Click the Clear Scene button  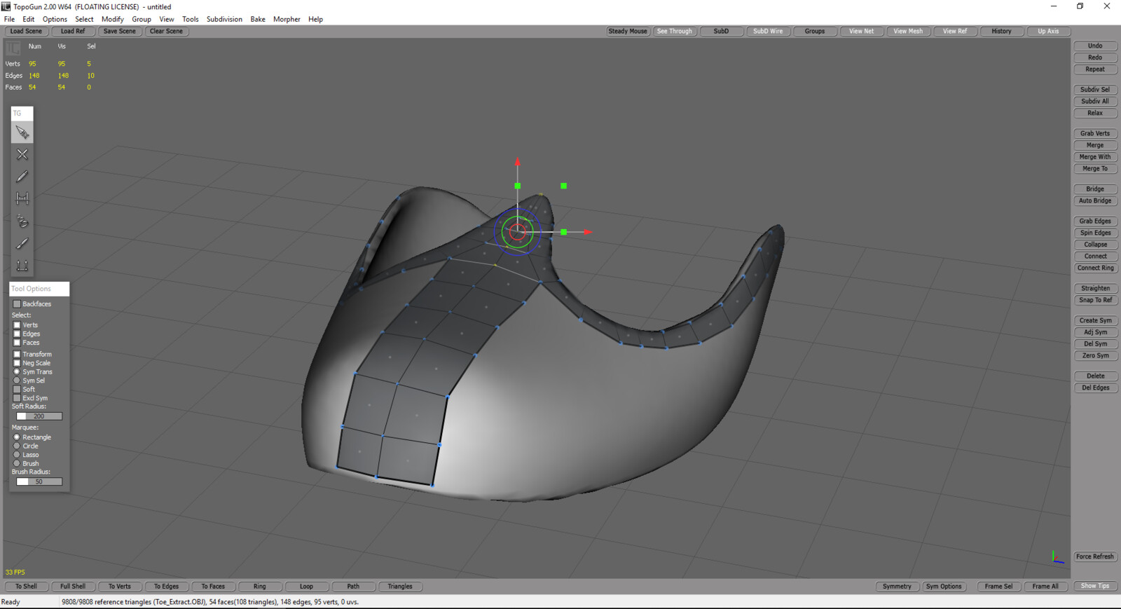click(x=167, y=31)
